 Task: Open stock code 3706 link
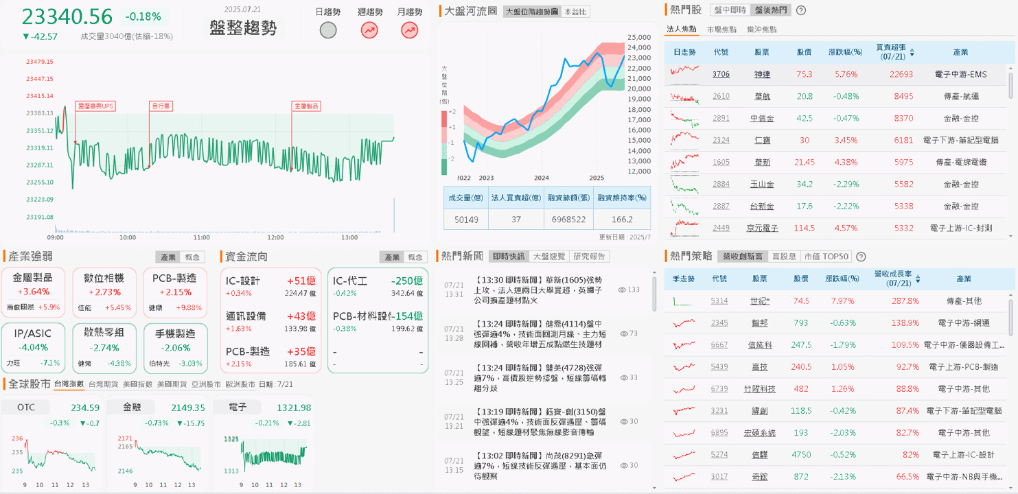721,74
